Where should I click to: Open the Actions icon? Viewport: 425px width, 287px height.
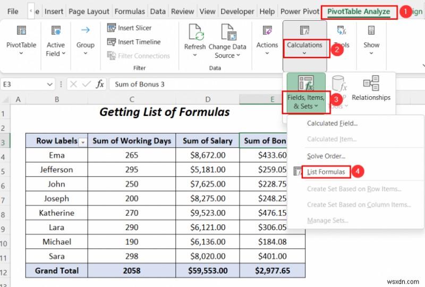(x=267, y=30)
